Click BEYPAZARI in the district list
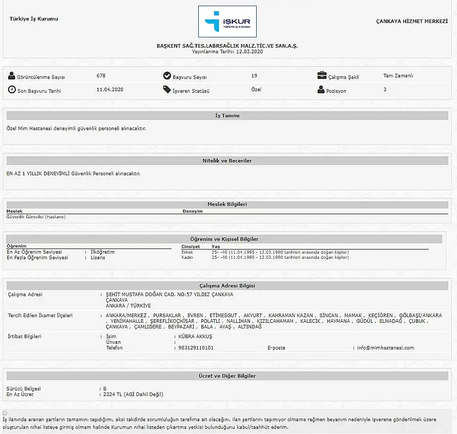Image resolution: width=457 pixels, height=434 pixels. [x=181, y=327]
